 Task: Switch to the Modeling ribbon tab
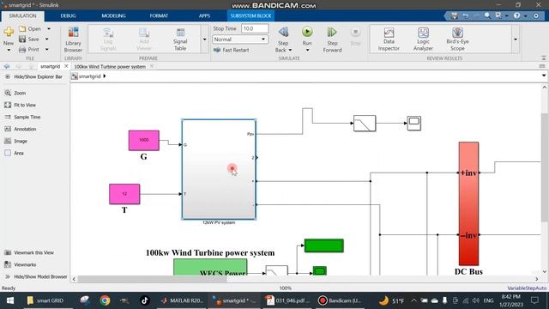coord(113,15)
